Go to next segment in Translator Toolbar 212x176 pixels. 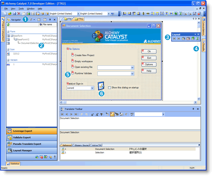tap(71, 114)
